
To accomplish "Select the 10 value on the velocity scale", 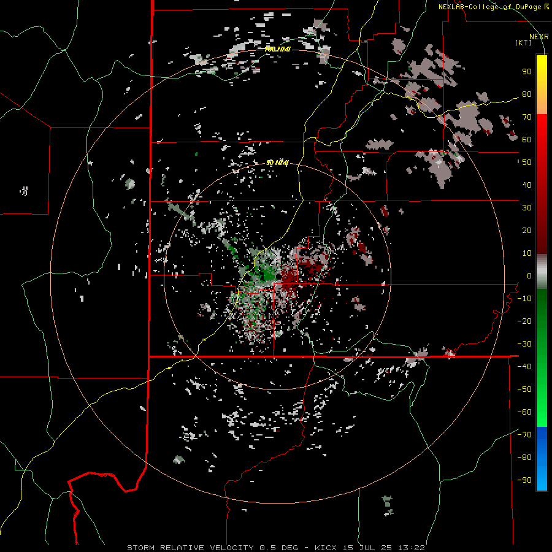I will click(527, 253).
